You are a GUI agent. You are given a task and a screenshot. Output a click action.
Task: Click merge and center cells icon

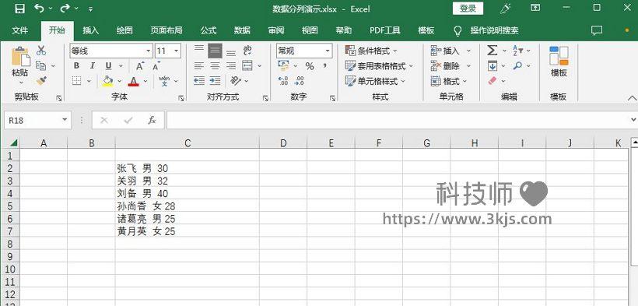(x=247, y=65)
